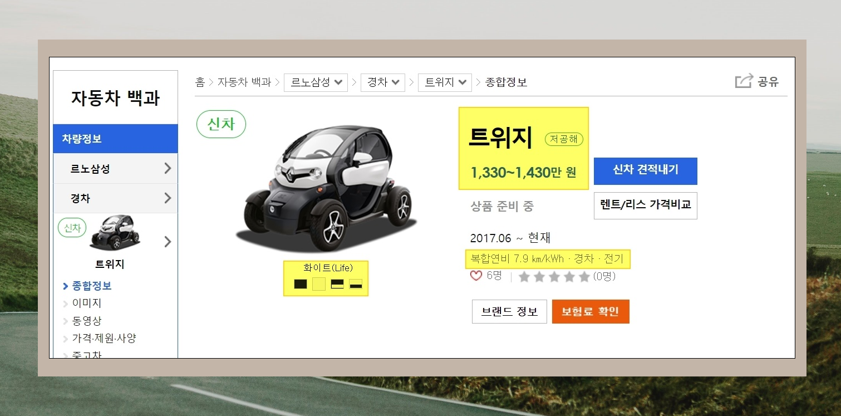Select the yellow-highlighted white color swatch
Viewport: 841px width, 416px height.
coord(319,284)
